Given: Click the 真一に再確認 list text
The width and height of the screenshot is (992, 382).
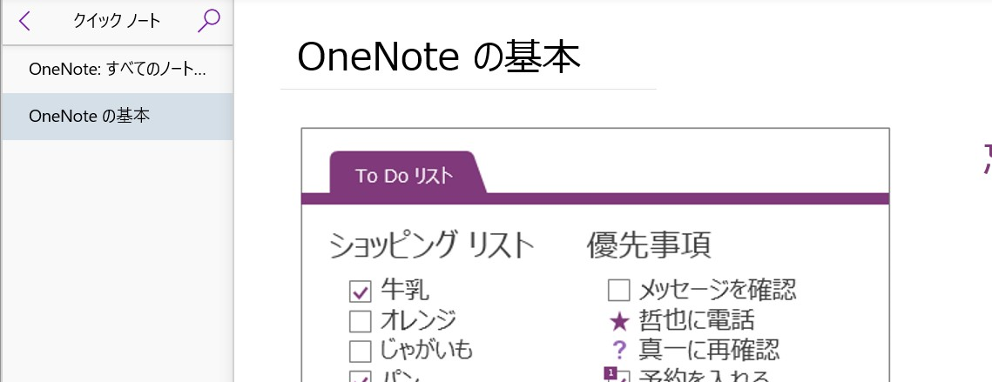Looking at the screenshot, I should coord(709,350).
